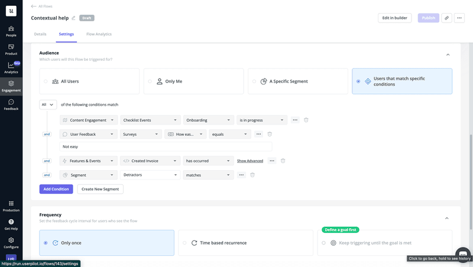The width and height of the screenshot is (473, 267).
Task: Click the Edit in builder button
Action: pos(394,18)
